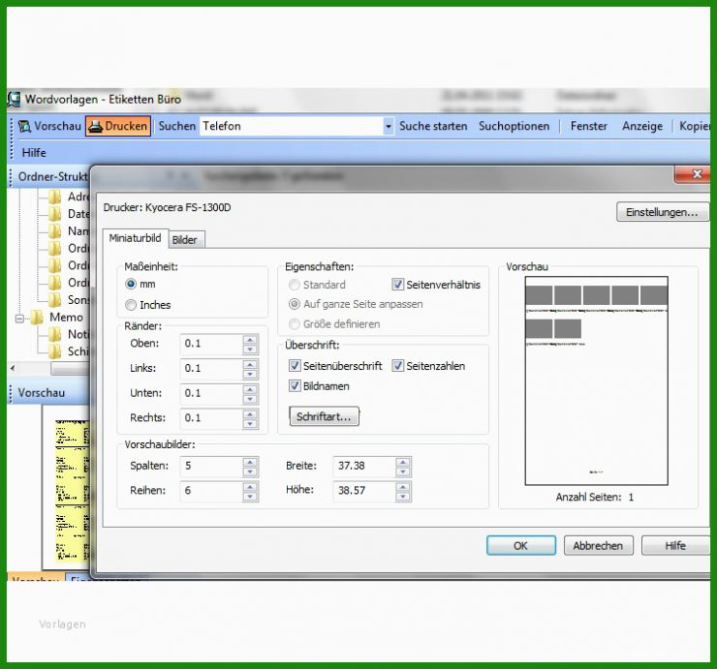Switch to the Miniaturbild tab
The image size is (717, 669).
pyautogui.click(x=136, y=238)
